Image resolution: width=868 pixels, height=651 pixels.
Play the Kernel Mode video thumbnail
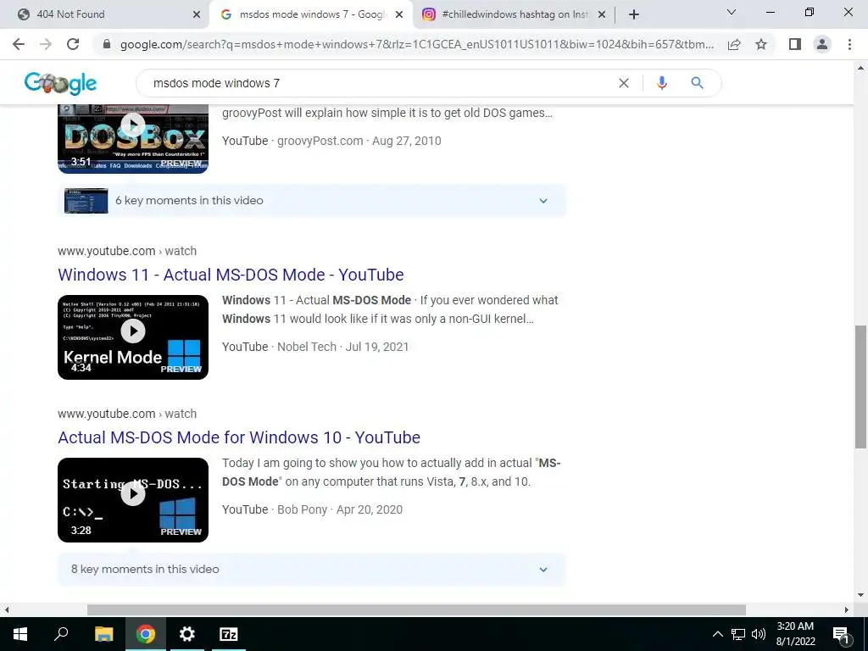(x=133, y=337)
